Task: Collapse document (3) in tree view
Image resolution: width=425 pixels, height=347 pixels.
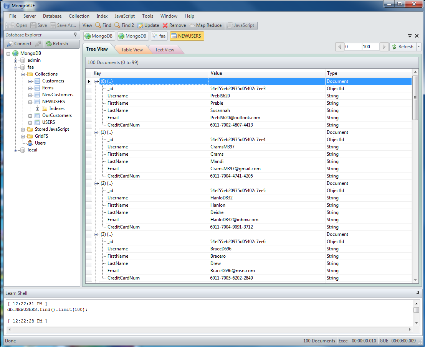Action: (x=96, y=234)
